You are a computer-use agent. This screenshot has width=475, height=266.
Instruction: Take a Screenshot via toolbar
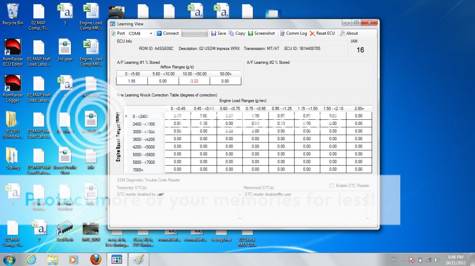(262, 33)
